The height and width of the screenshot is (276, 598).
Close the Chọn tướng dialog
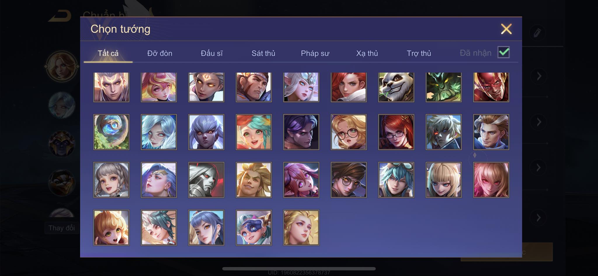pyautogui.click(x=506, y=29)
